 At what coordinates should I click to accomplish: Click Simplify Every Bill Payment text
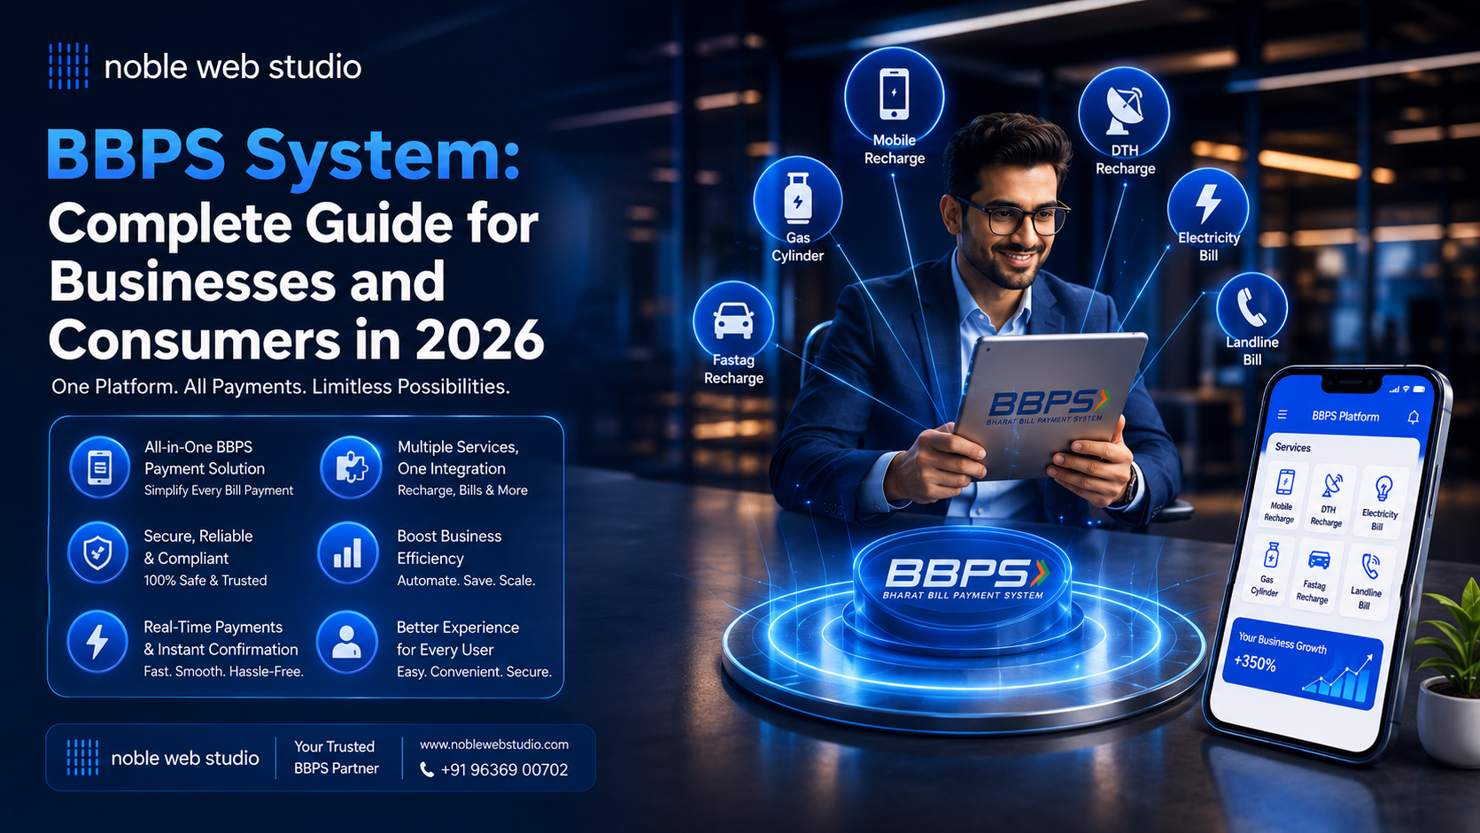point(219,490)
